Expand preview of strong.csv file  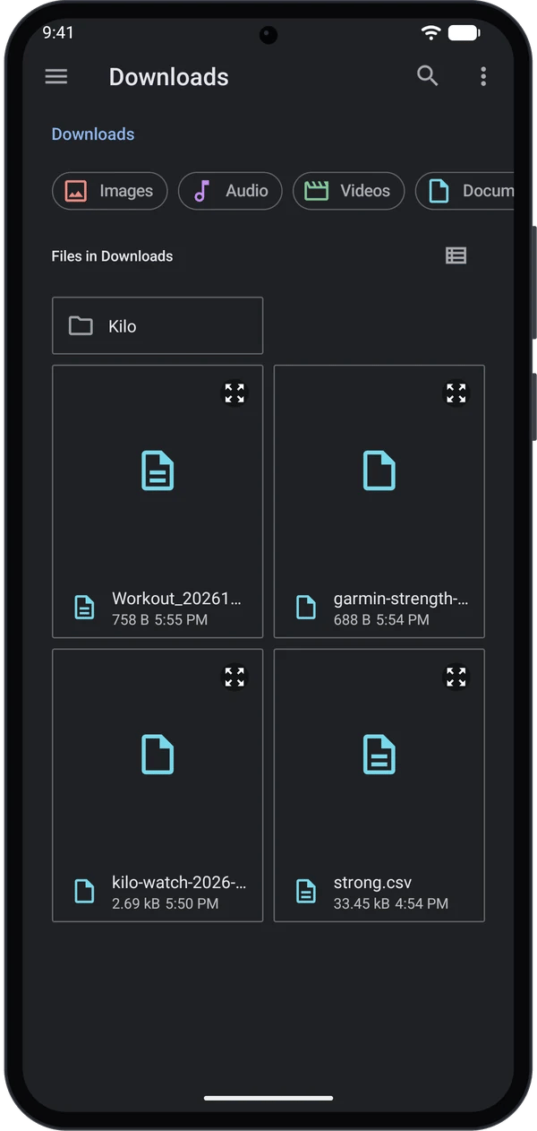point(456,677)
